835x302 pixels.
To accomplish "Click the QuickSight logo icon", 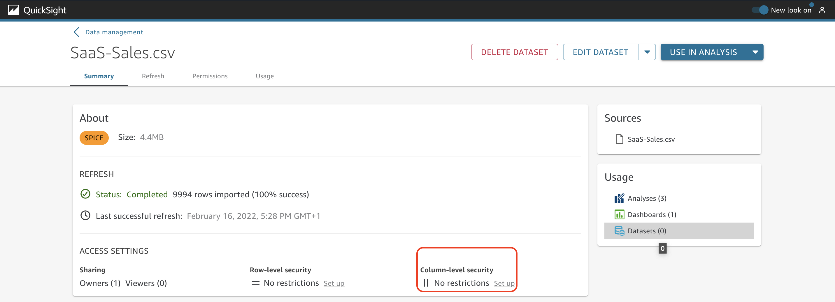I will pos(13,10).
